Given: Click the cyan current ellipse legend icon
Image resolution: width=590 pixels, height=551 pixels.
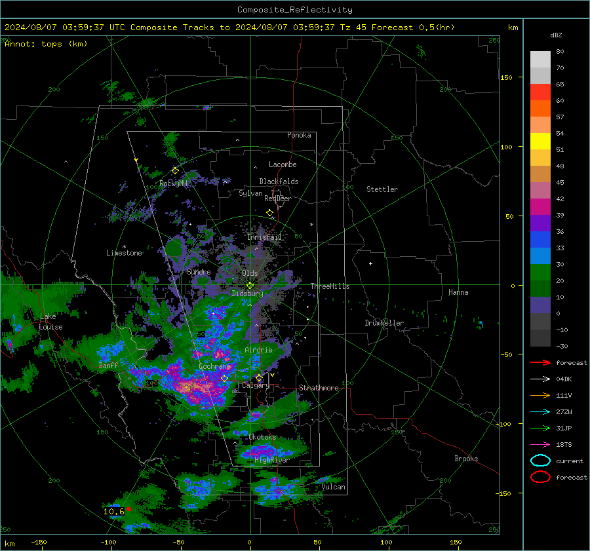Looking at the screenshot, I should point(540,461).
